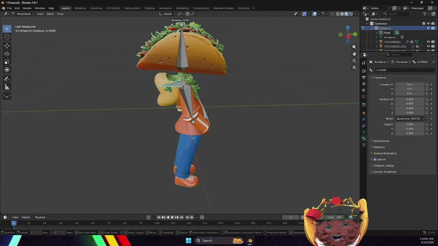This screenshot has width=438, height=246.
Task: Open the Physics properties tab
Action: 364,119
